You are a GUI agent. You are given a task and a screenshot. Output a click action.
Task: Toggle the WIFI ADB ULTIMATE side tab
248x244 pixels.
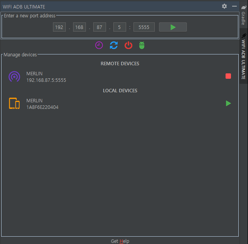coord(244,56)
